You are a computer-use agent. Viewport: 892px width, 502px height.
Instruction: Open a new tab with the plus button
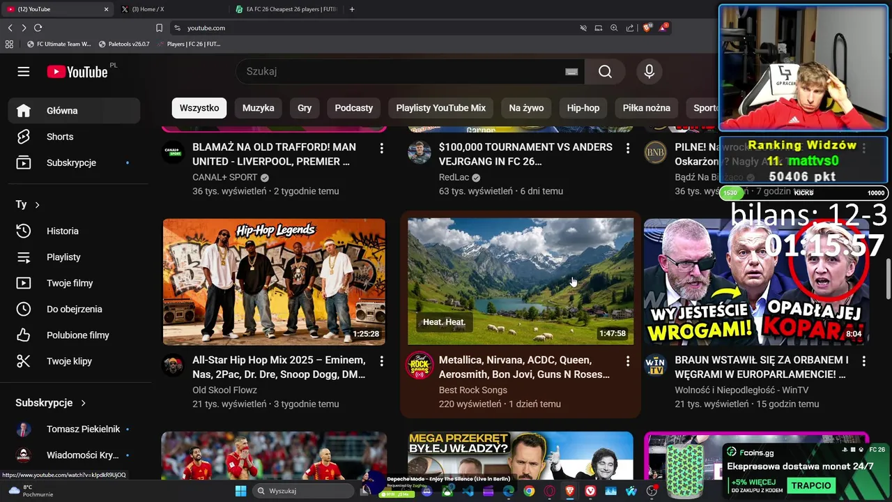pyautogui.click(x=352, y=9)
